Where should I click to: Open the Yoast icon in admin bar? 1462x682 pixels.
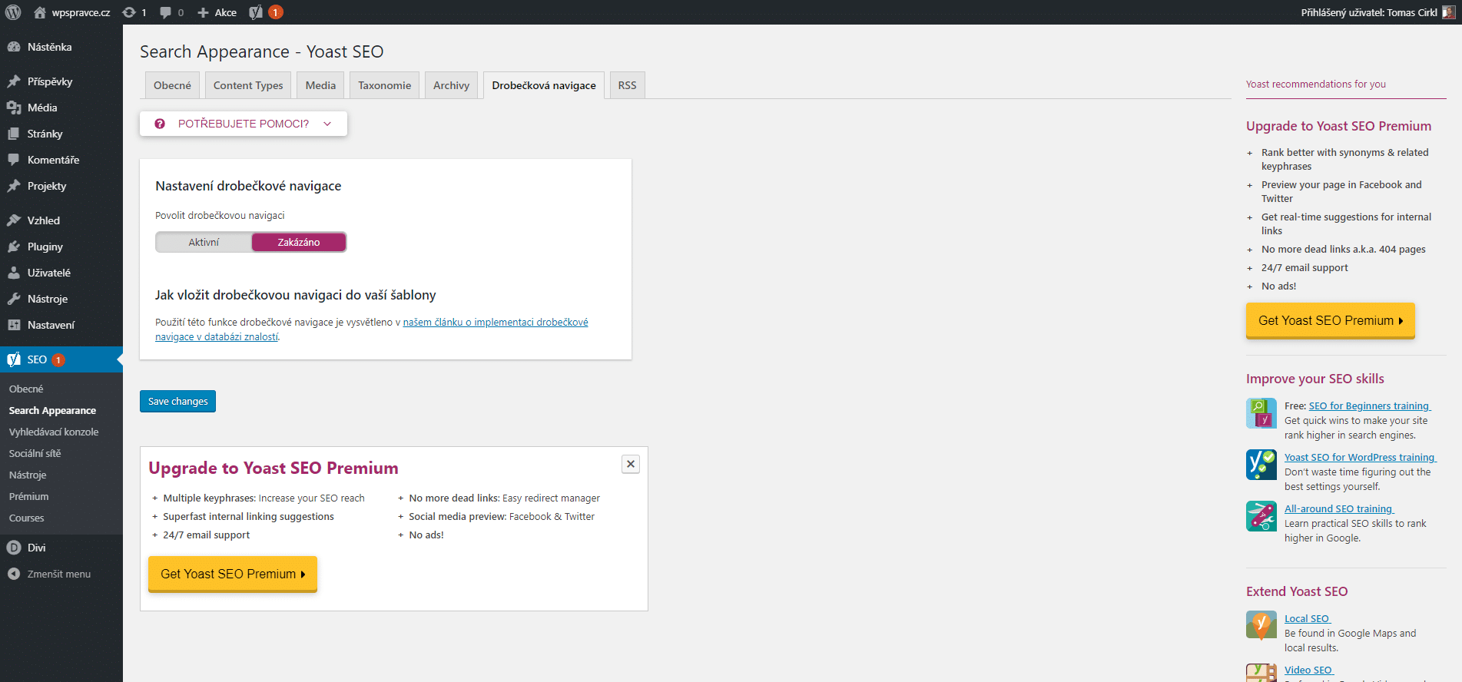click(256, 12)
